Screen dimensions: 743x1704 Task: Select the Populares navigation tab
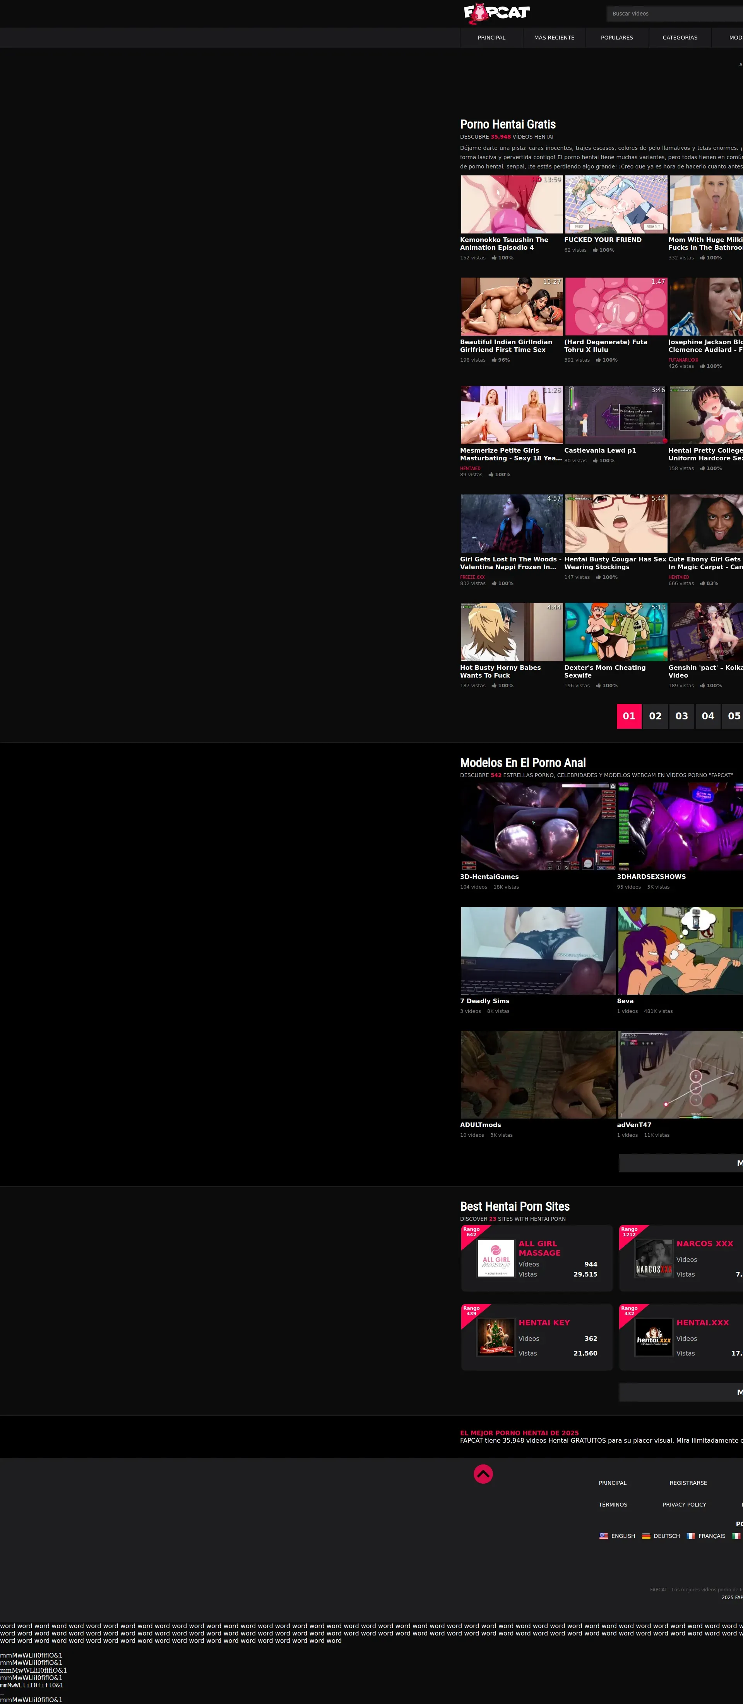tap(617, 38)
